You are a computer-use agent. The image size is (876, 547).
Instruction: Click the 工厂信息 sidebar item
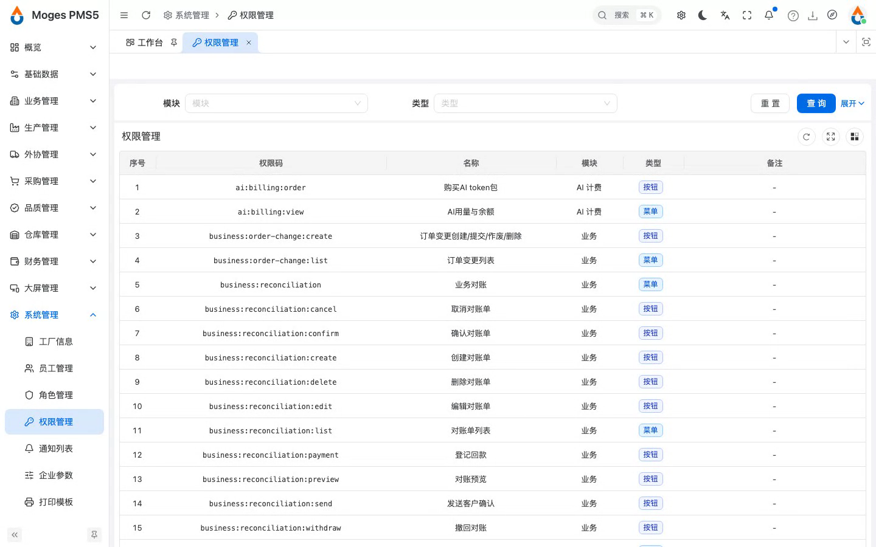(x=54, y=342)
